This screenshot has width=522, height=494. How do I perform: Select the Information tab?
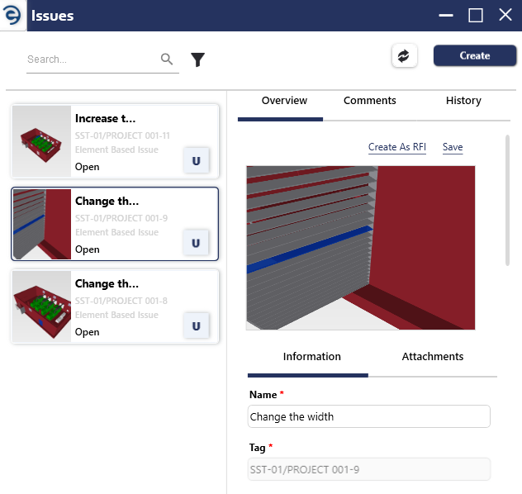pyautogui.click(x=312, y=357)
